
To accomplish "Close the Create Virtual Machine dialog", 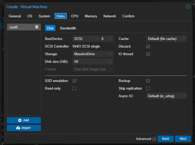I will pyautogui.click(x=188, y=7).
